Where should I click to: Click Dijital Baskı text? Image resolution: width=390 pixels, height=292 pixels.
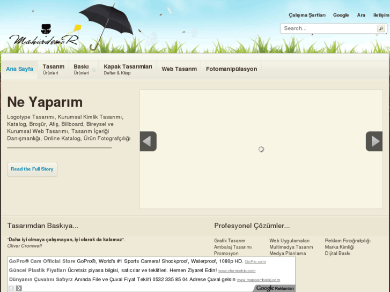[337, 253]
